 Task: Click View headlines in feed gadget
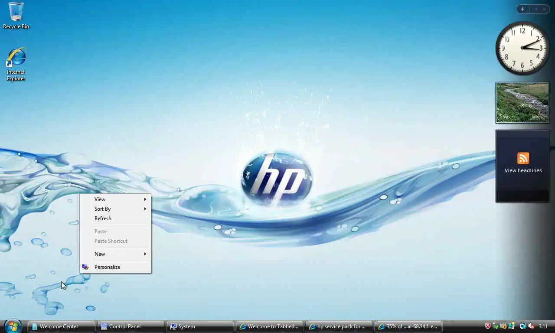pos(523,170)
